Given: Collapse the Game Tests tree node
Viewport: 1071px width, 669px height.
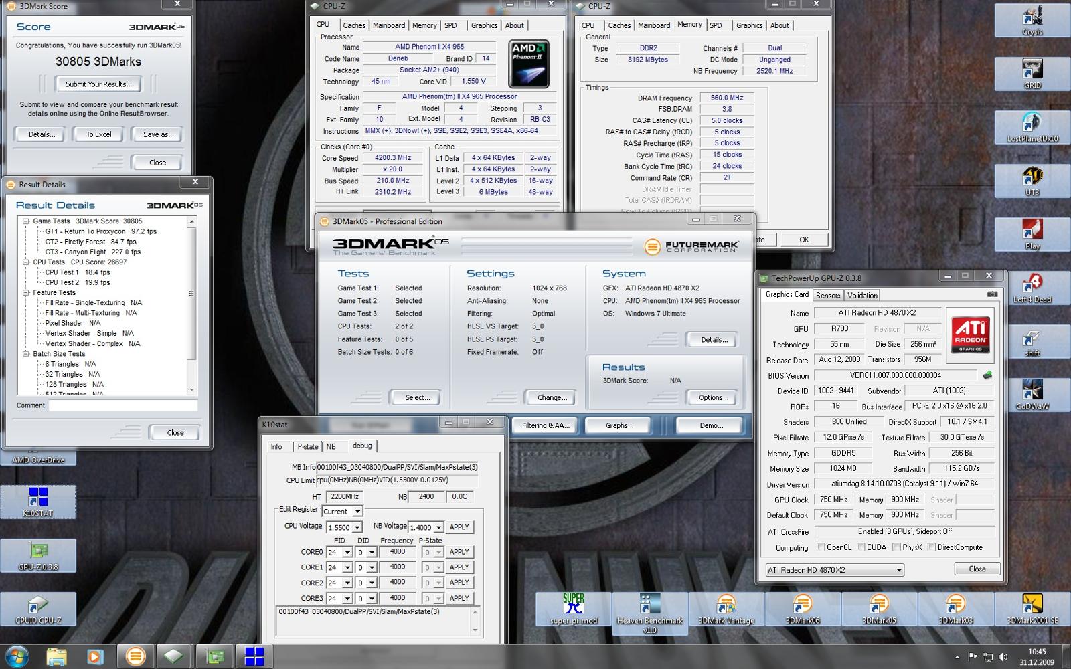Looking at the screenshot, I should [25, 221].
